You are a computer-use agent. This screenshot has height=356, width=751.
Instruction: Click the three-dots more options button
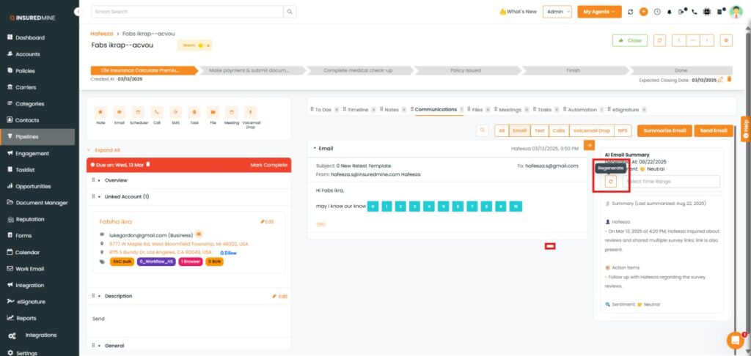(692, 41)
